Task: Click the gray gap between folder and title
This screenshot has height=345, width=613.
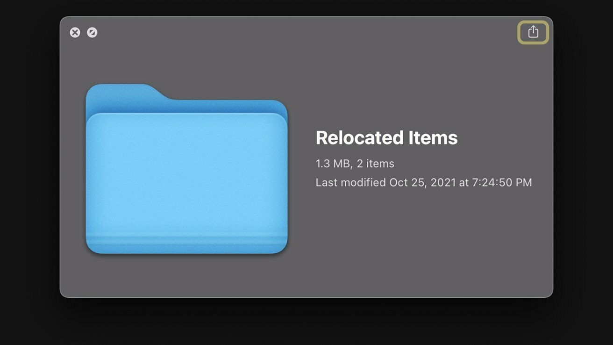Action: click(x=301, y=168)
